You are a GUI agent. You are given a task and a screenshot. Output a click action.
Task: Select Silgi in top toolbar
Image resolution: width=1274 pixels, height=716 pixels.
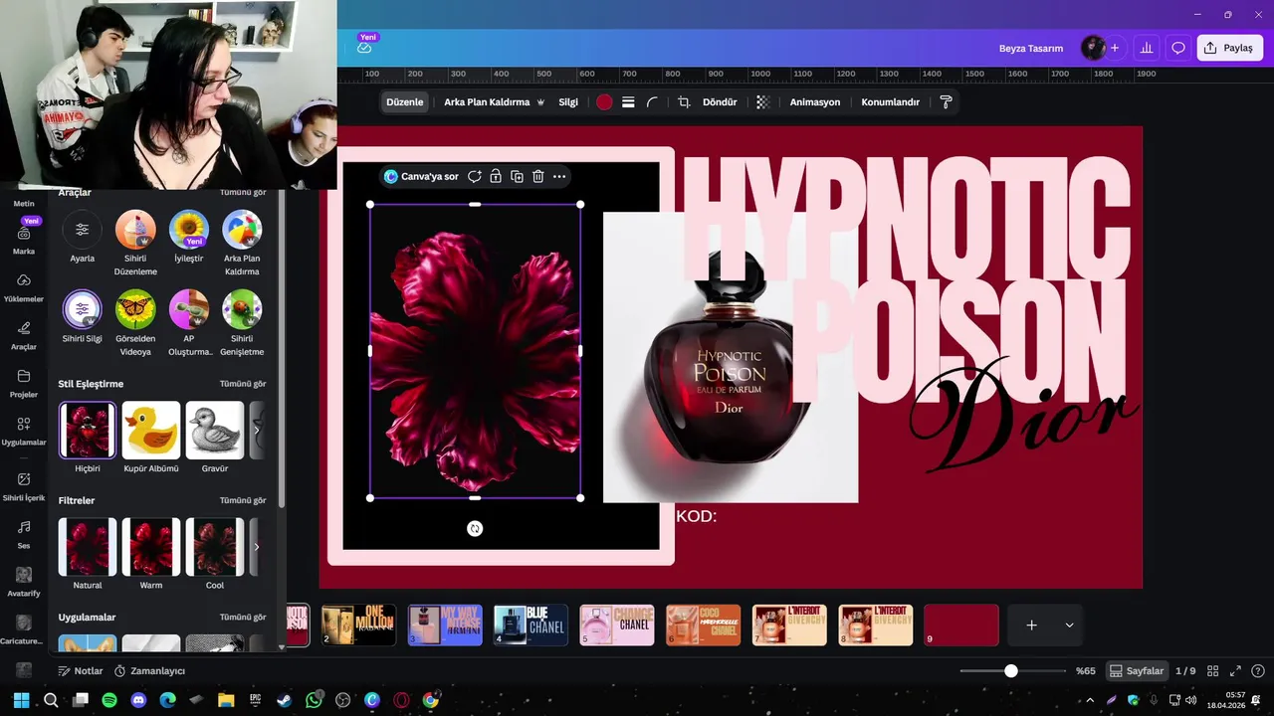[x=568, y=101]
